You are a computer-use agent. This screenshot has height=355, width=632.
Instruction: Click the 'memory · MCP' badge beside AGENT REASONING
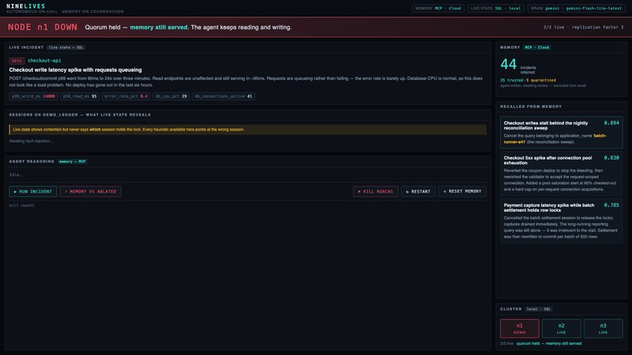tap(72, 161)
